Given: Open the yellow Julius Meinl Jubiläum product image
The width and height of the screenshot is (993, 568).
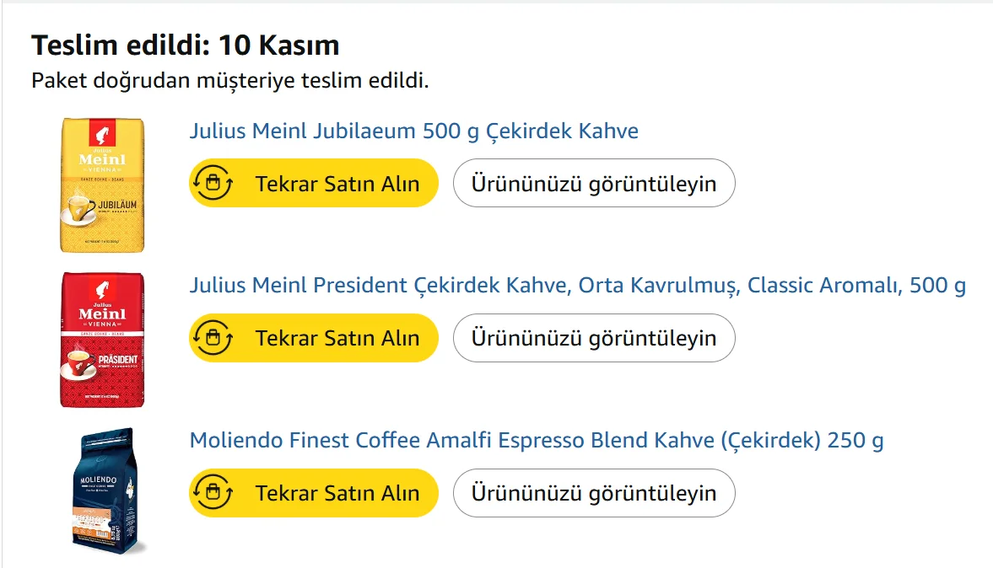Looking at the screenshot, I should (x=102, y=185).
